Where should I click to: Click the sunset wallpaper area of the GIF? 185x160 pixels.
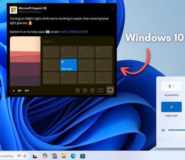click(x=25, y=61)
